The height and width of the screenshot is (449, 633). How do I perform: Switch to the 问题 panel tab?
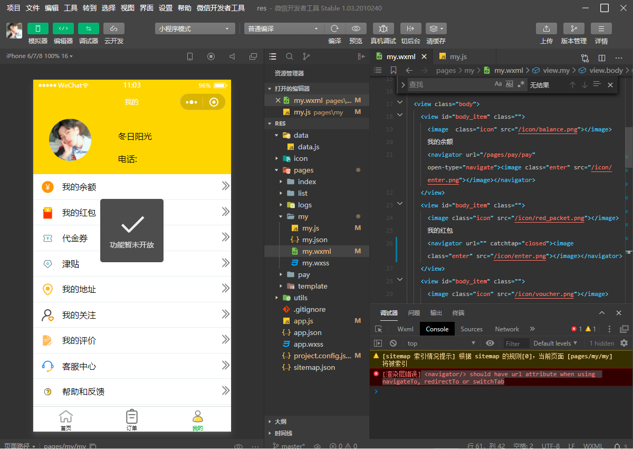click(x=414, y=313)
